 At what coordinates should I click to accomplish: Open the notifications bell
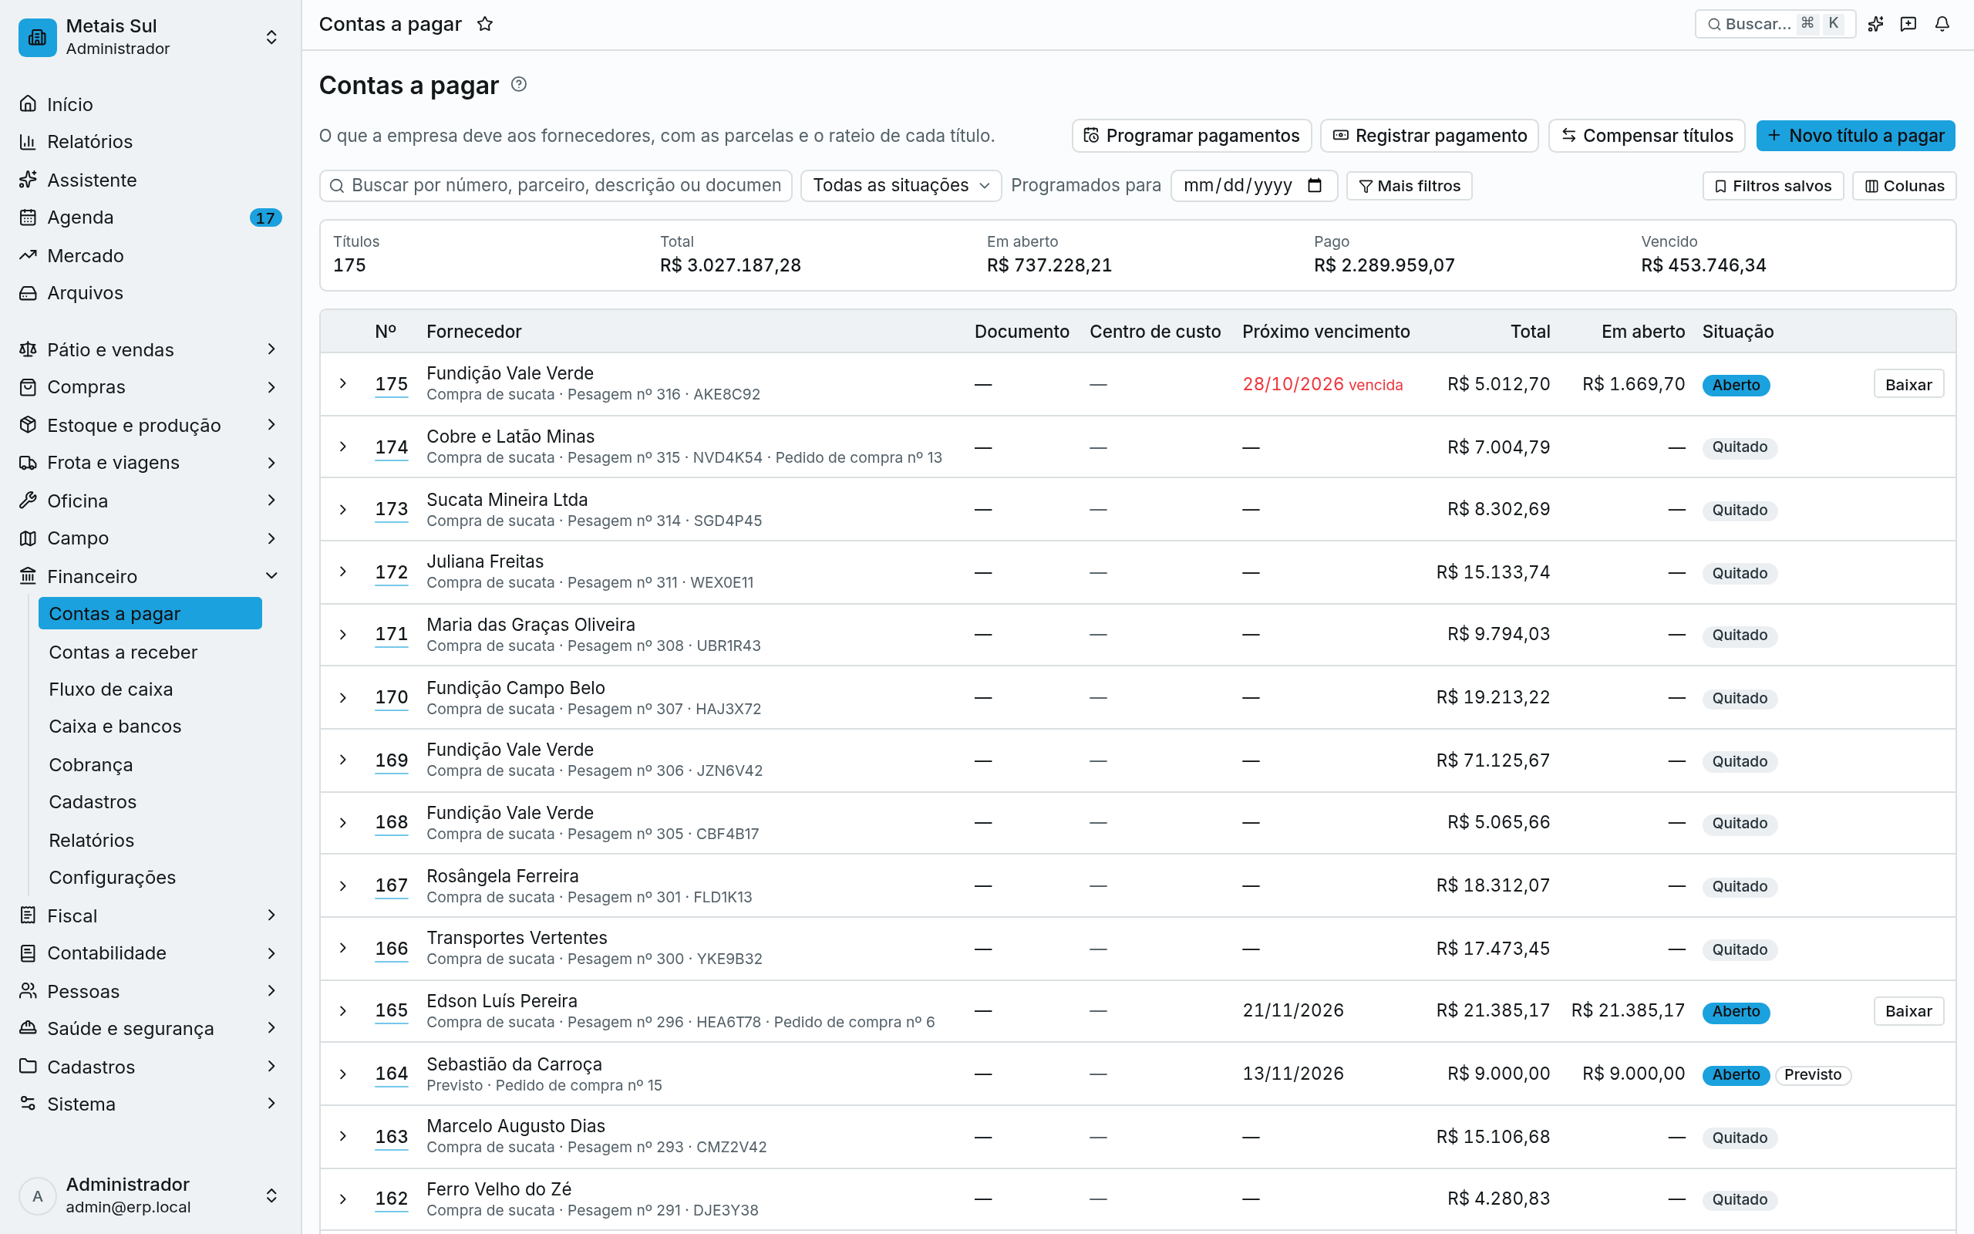tap(1942, 24)
